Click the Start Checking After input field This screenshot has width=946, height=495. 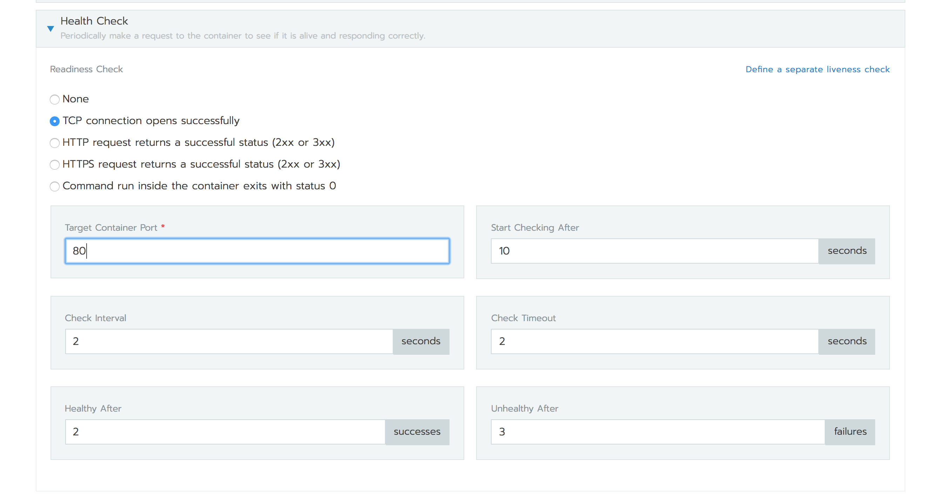point(657,250)
